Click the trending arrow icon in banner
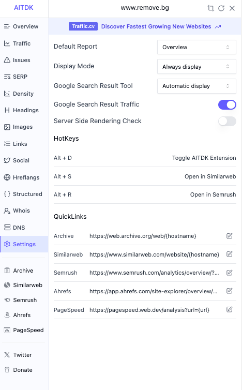Viewport: 242px width, 390px height. point(218,26)
